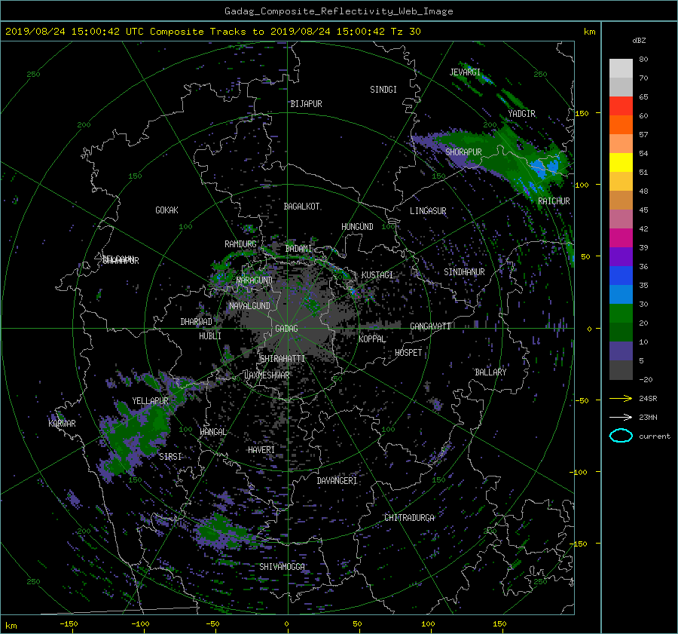Image resolution: width=678 pixels, height=634 pixels.
Task: Click the YADGIR city label
Action: pyautogui.click(x=521, y=114)
